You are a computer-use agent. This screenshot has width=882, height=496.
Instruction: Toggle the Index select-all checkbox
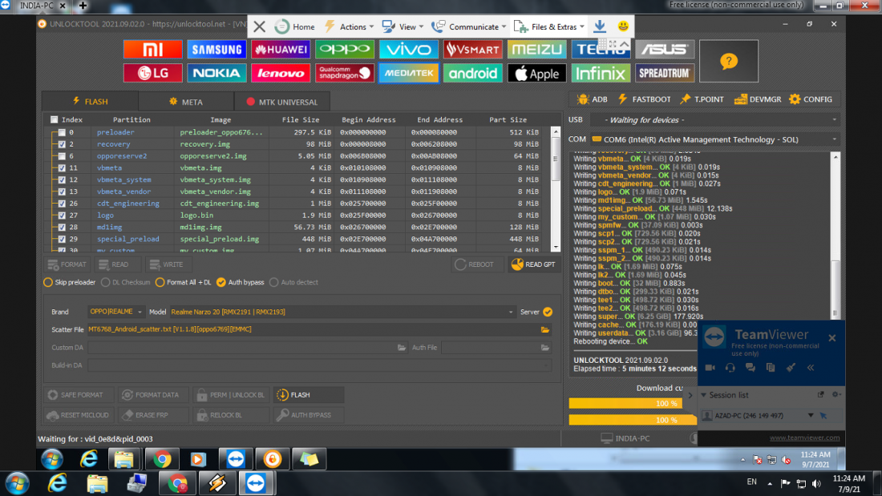pos(54,119)
